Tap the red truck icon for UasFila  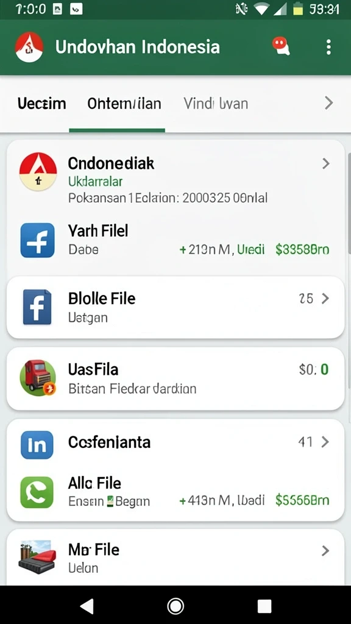pyautogui.click(x=38, y=378)
